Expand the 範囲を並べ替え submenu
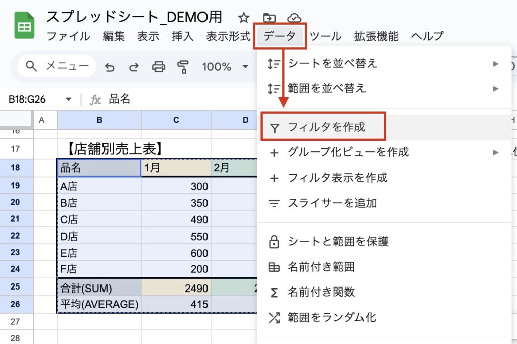 (x=383, y=89)
